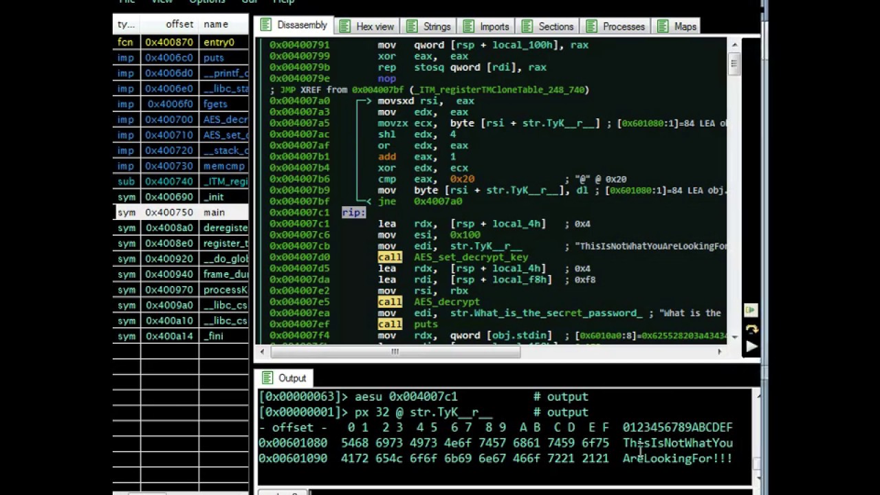Screen dimensions: 880x495
Task: Click the jne 0x4007a0 jump target
Action: pyautogui.click(x=438, y=201)
